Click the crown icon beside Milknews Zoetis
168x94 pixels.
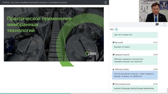coord(113,69)
